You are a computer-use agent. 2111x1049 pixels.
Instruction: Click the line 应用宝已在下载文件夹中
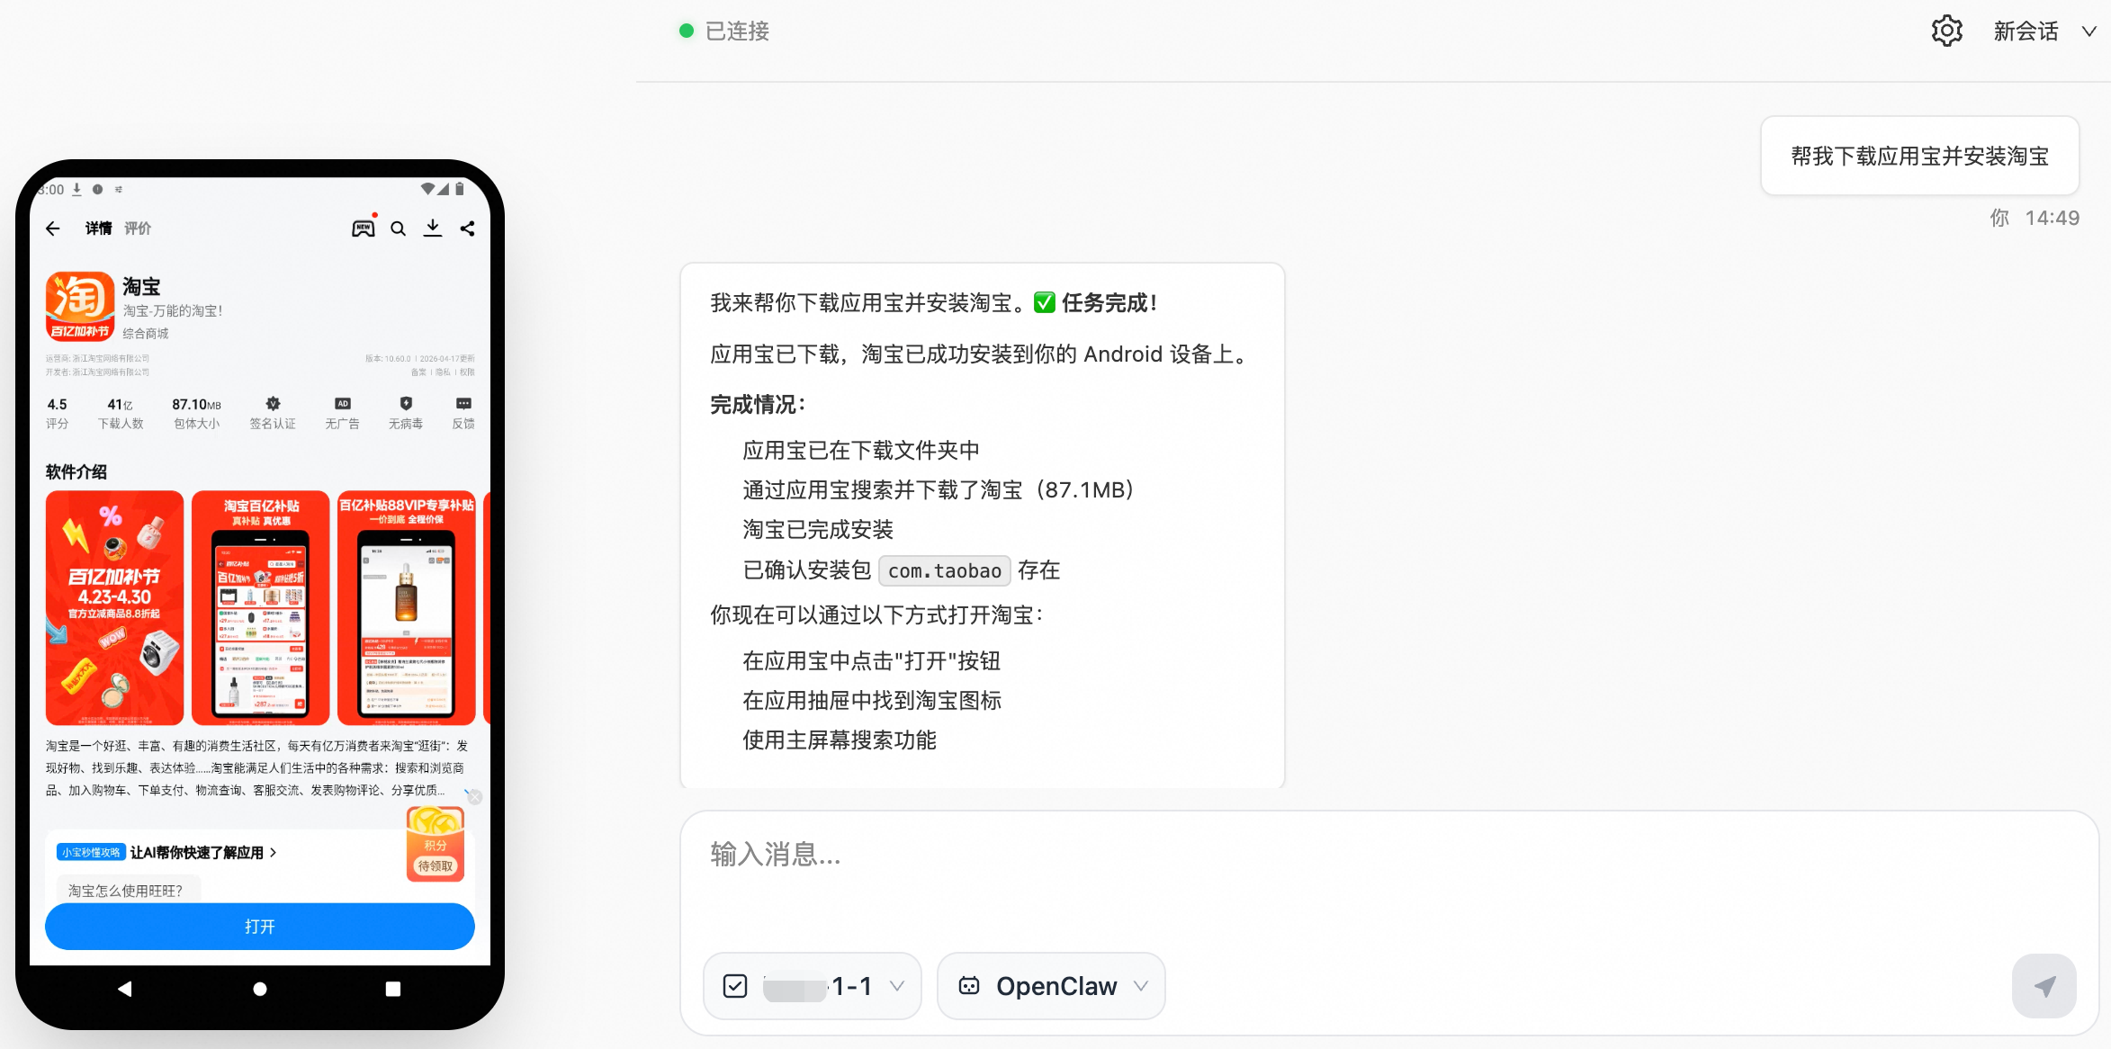click(x=861, y=450)
